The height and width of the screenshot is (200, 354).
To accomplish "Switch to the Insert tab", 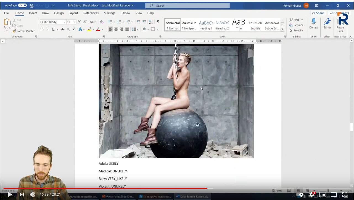I will point(33,13).
